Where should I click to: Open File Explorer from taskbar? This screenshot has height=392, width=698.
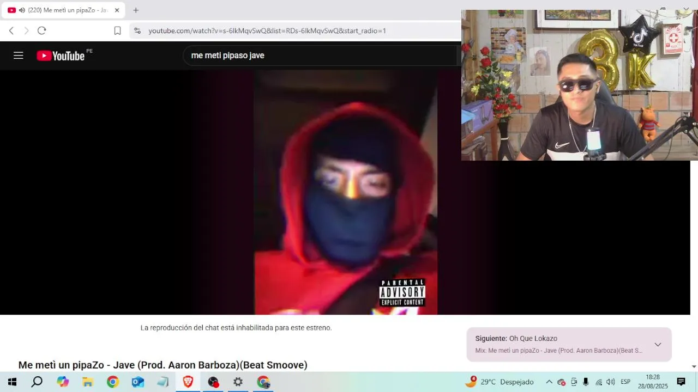pos(87,382)
